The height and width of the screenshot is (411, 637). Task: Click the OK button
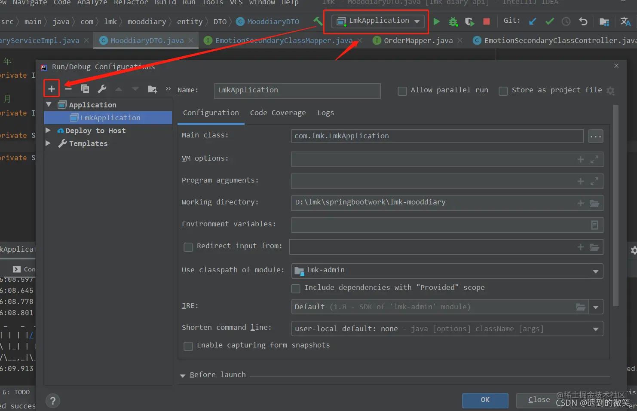click(x=485, y=400)
